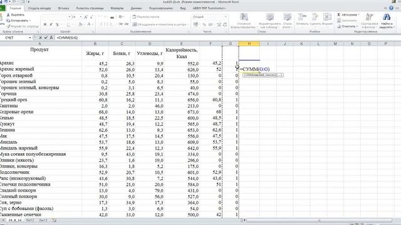Screen dimensions: 401x225
Task: Click the Merge and Center (Объединить) icon
Action: [135, 24]
